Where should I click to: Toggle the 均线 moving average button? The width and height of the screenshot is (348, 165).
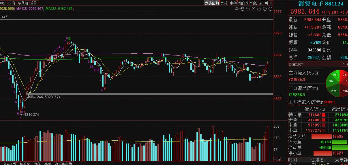(254, 3)
